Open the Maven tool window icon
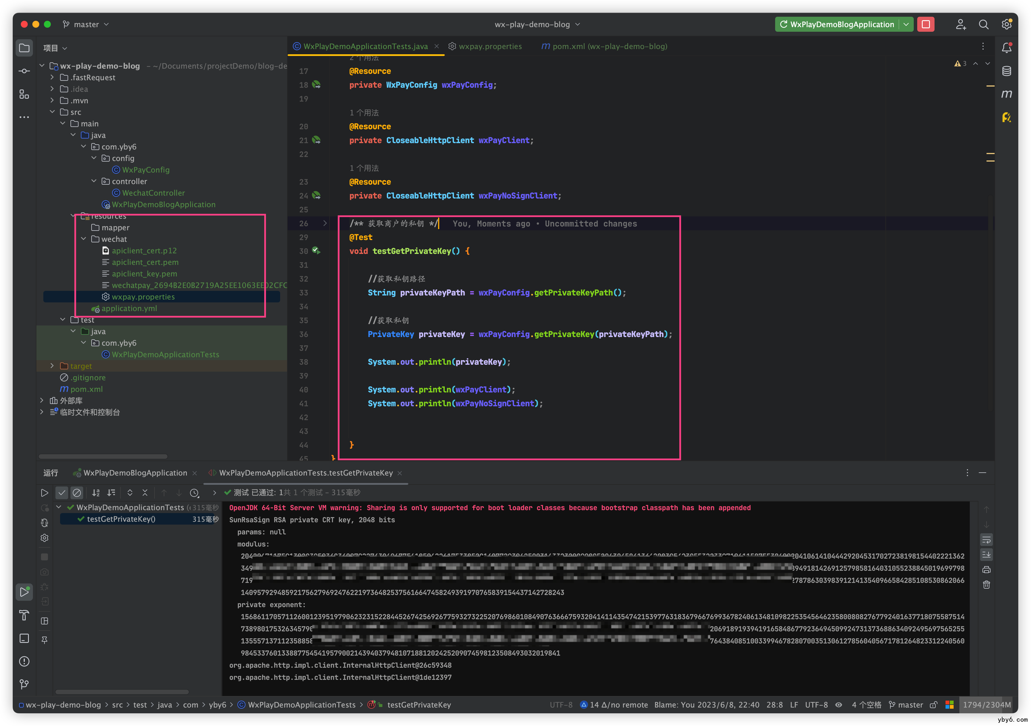Image resolution: width=1031 pixels, height=726 pixels. [1006, 94]
